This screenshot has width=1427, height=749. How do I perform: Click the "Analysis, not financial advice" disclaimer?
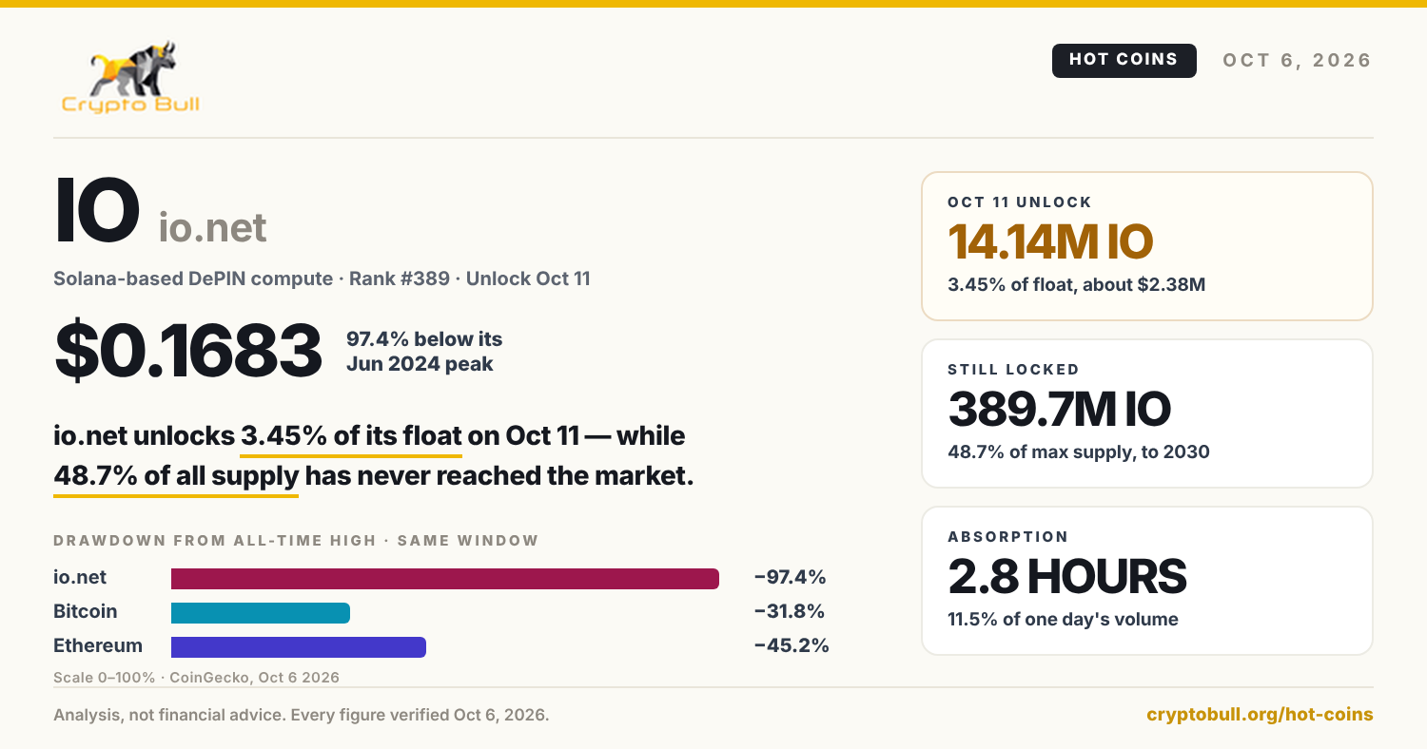[302, 715]
